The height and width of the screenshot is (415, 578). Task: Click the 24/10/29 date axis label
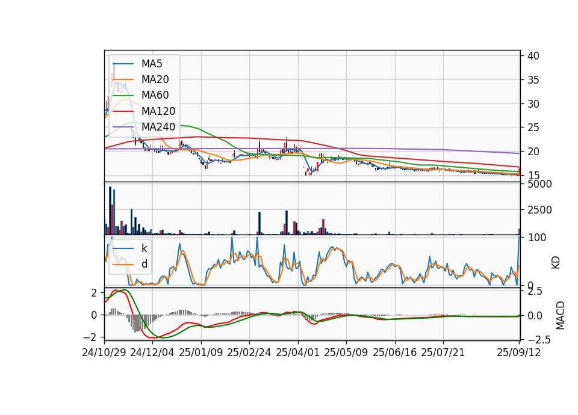(104, 352)
